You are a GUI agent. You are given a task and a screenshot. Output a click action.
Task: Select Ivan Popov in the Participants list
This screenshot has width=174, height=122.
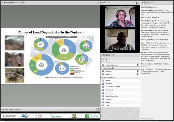[120, 93]
